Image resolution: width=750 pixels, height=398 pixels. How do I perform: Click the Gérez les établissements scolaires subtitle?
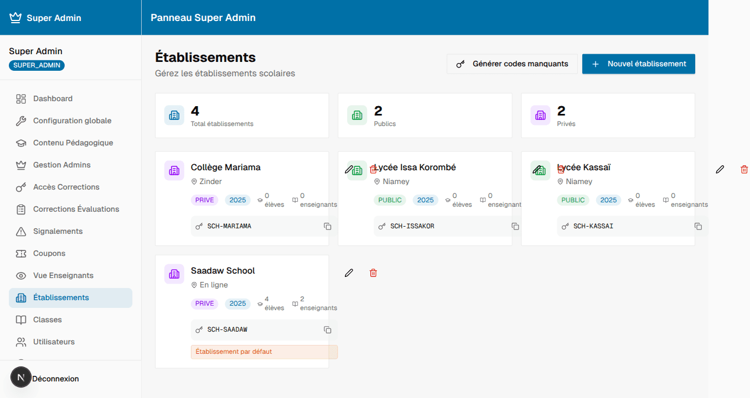pyautogui.click(x=225, y=74)
